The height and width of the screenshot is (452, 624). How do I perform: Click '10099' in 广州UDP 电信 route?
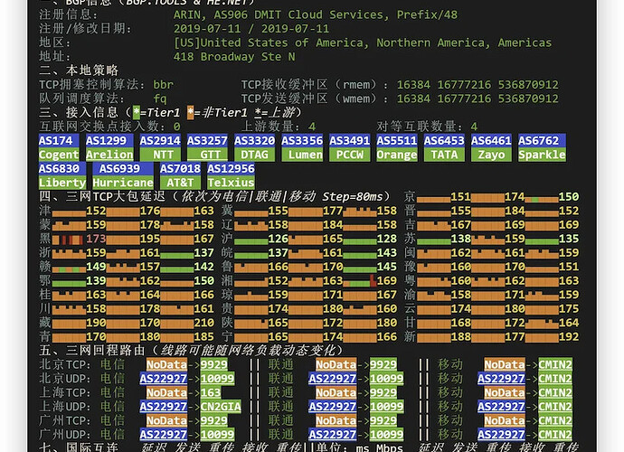pos(217,435)
